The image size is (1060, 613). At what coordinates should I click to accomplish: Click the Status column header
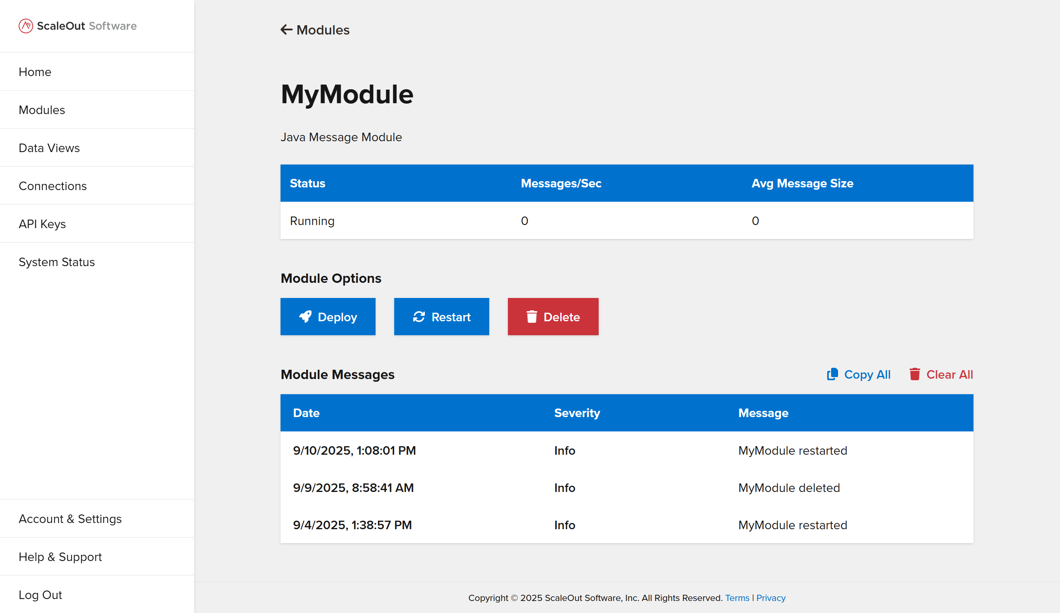307,184
